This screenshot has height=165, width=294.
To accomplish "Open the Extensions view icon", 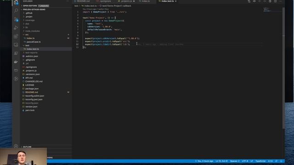I will (16, 36).
